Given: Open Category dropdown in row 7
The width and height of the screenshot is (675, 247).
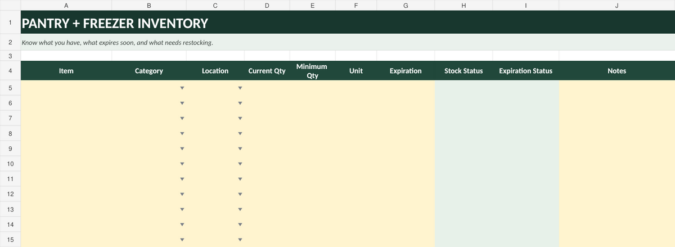Looking at the screenshot, I should tap(182, 119).
